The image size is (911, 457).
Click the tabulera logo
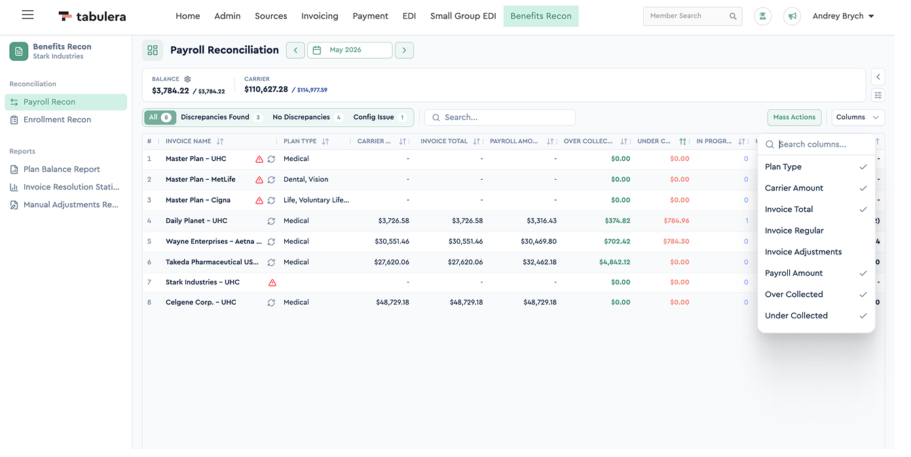tap(92, 16)
